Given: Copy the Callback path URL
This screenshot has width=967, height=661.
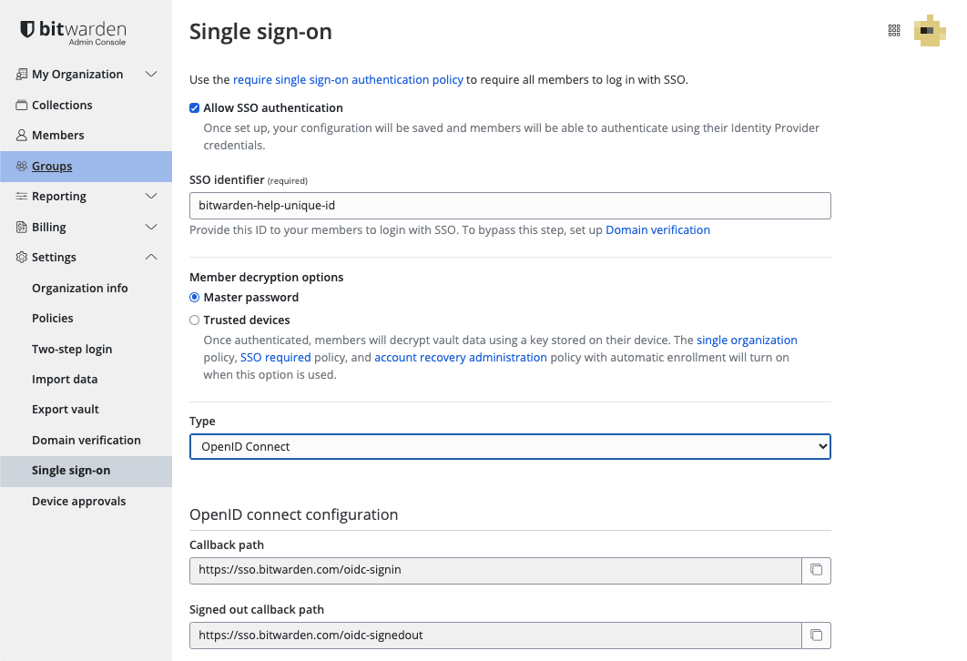Looking at the screenshot, I should (x=817, y=570).
